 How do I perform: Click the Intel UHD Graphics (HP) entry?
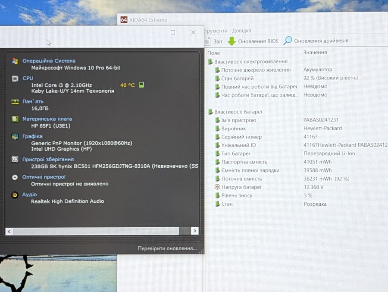tap(61, 149)
